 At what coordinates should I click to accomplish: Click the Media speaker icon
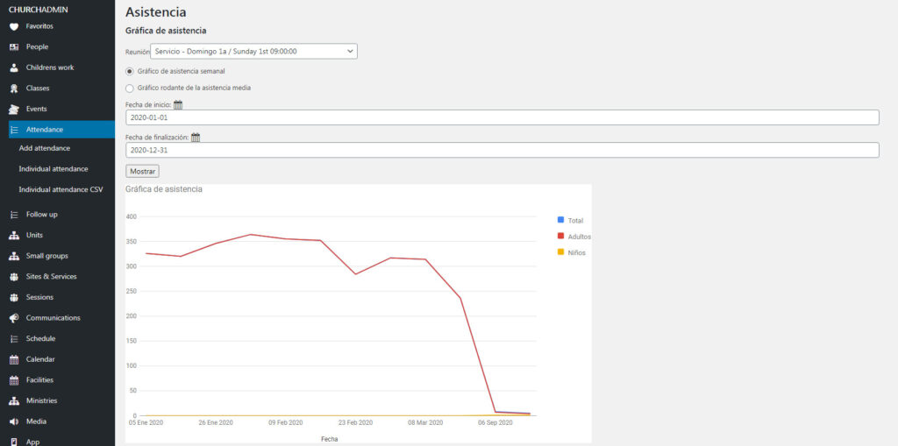pyautogui.click(x=14, y=421)
